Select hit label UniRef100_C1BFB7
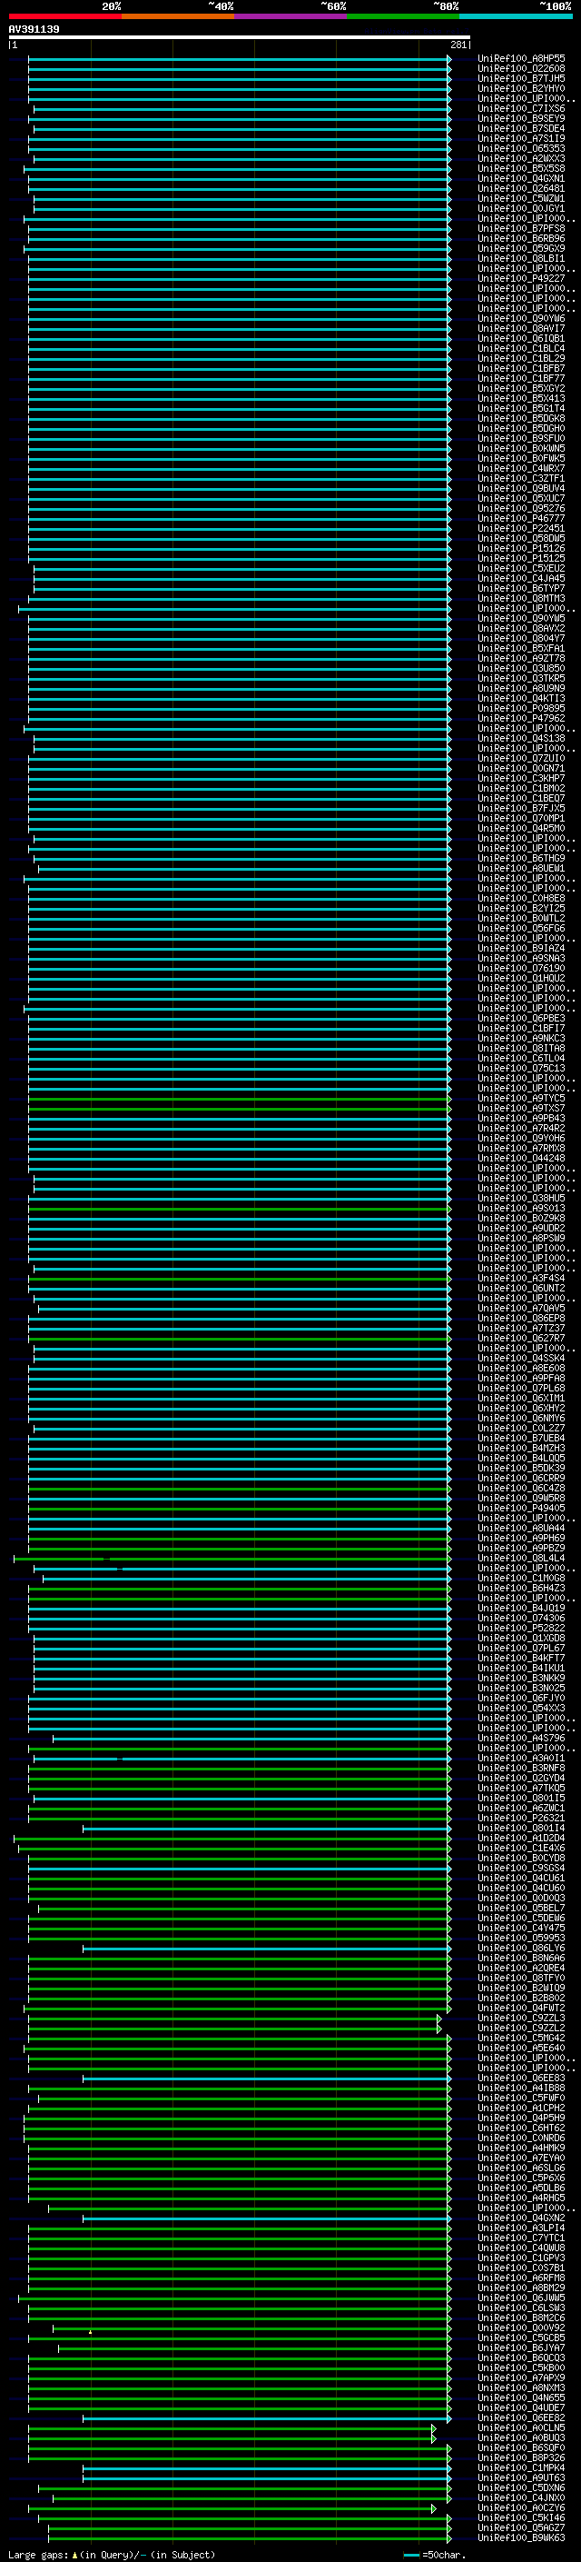 pos(521,368)
